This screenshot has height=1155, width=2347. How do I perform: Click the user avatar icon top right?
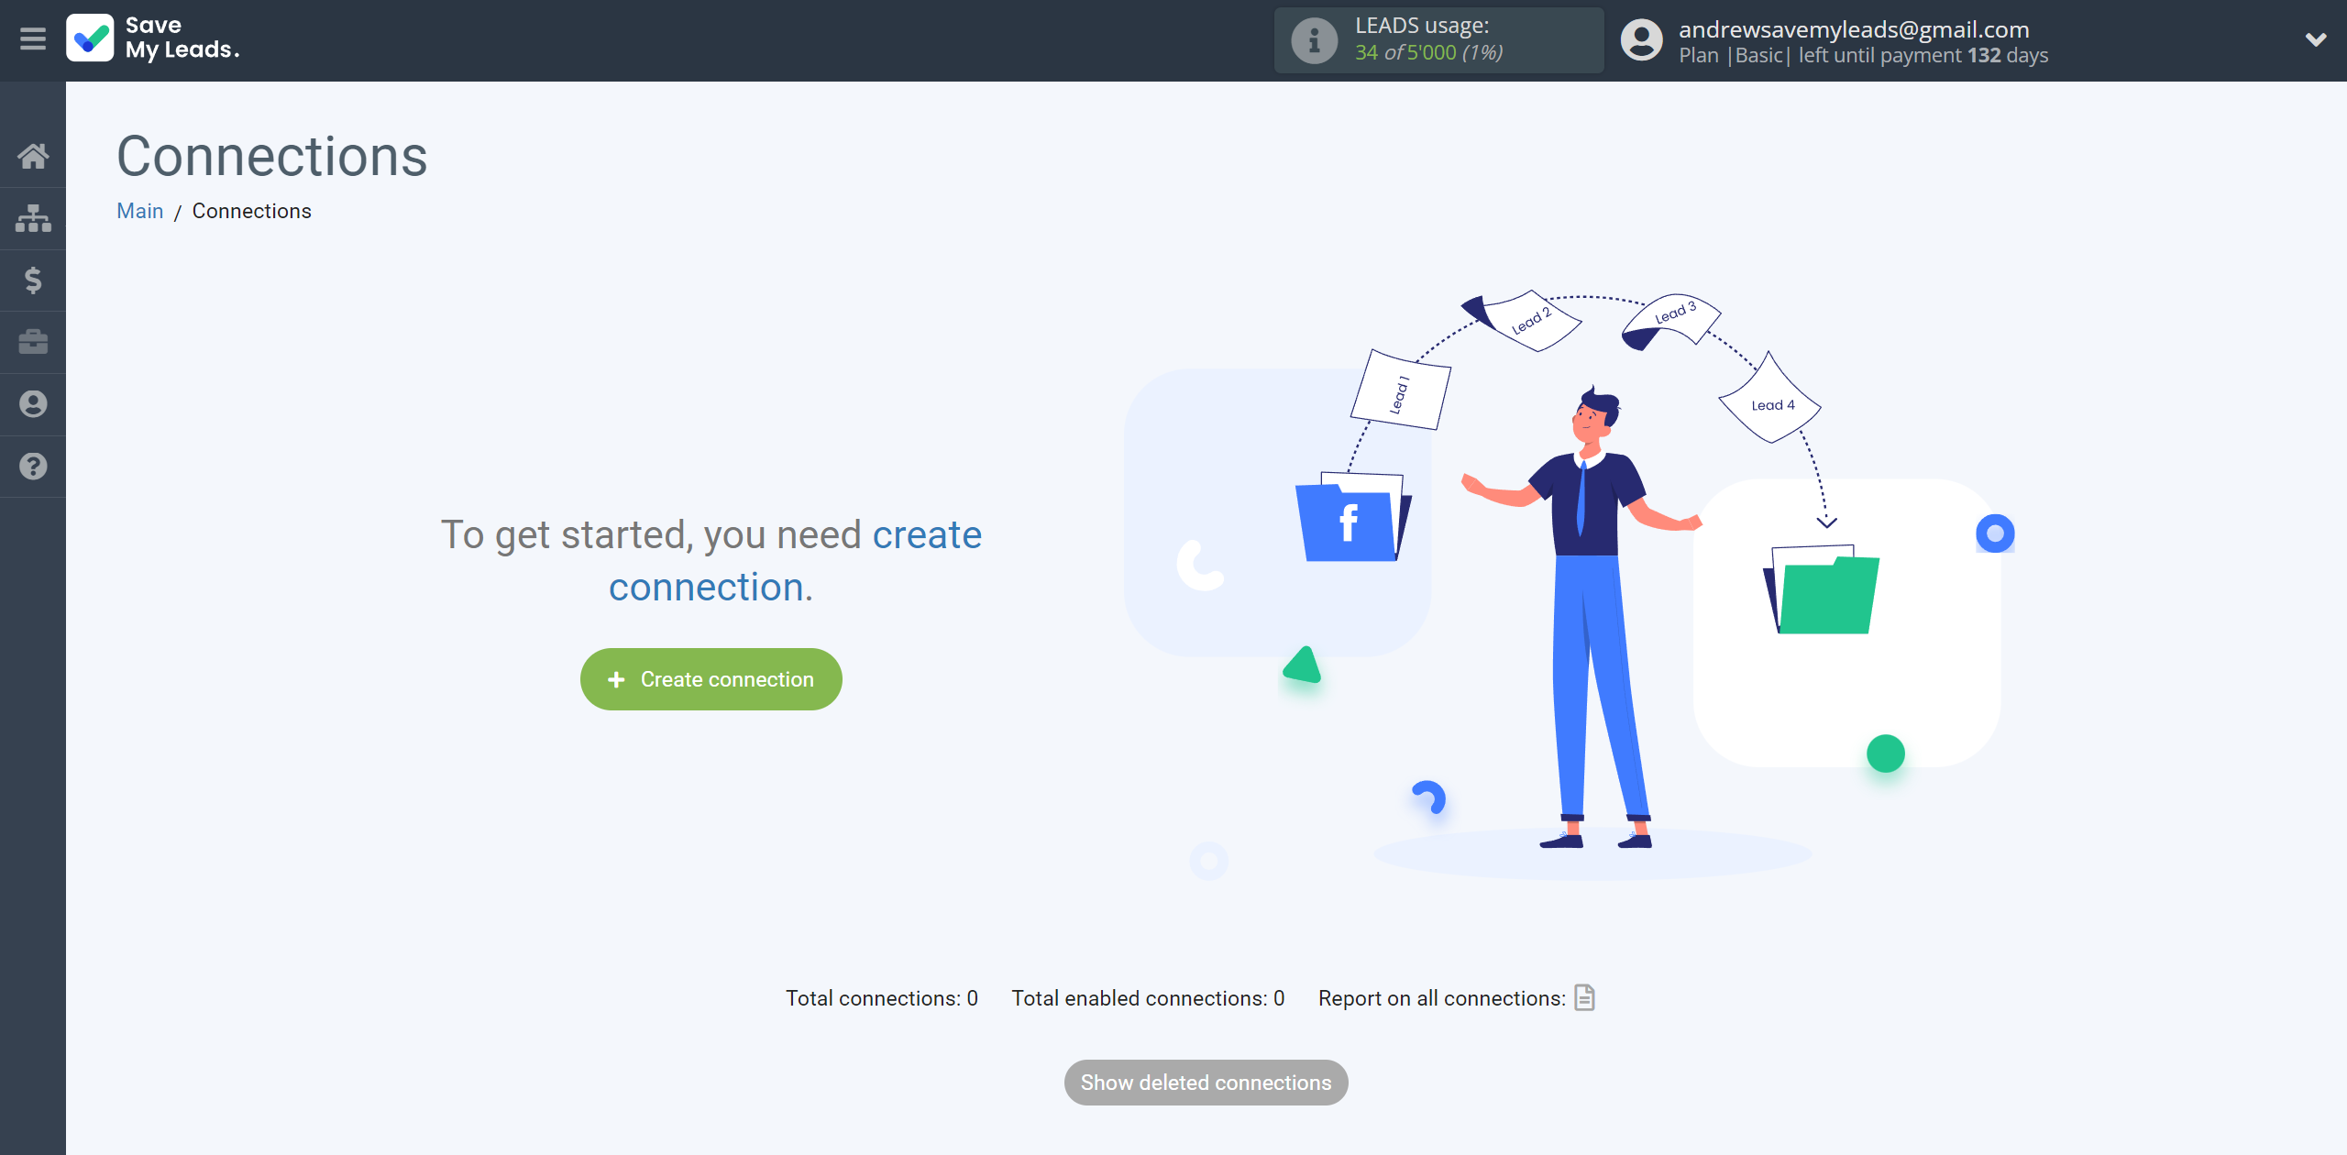point(1644,40)
